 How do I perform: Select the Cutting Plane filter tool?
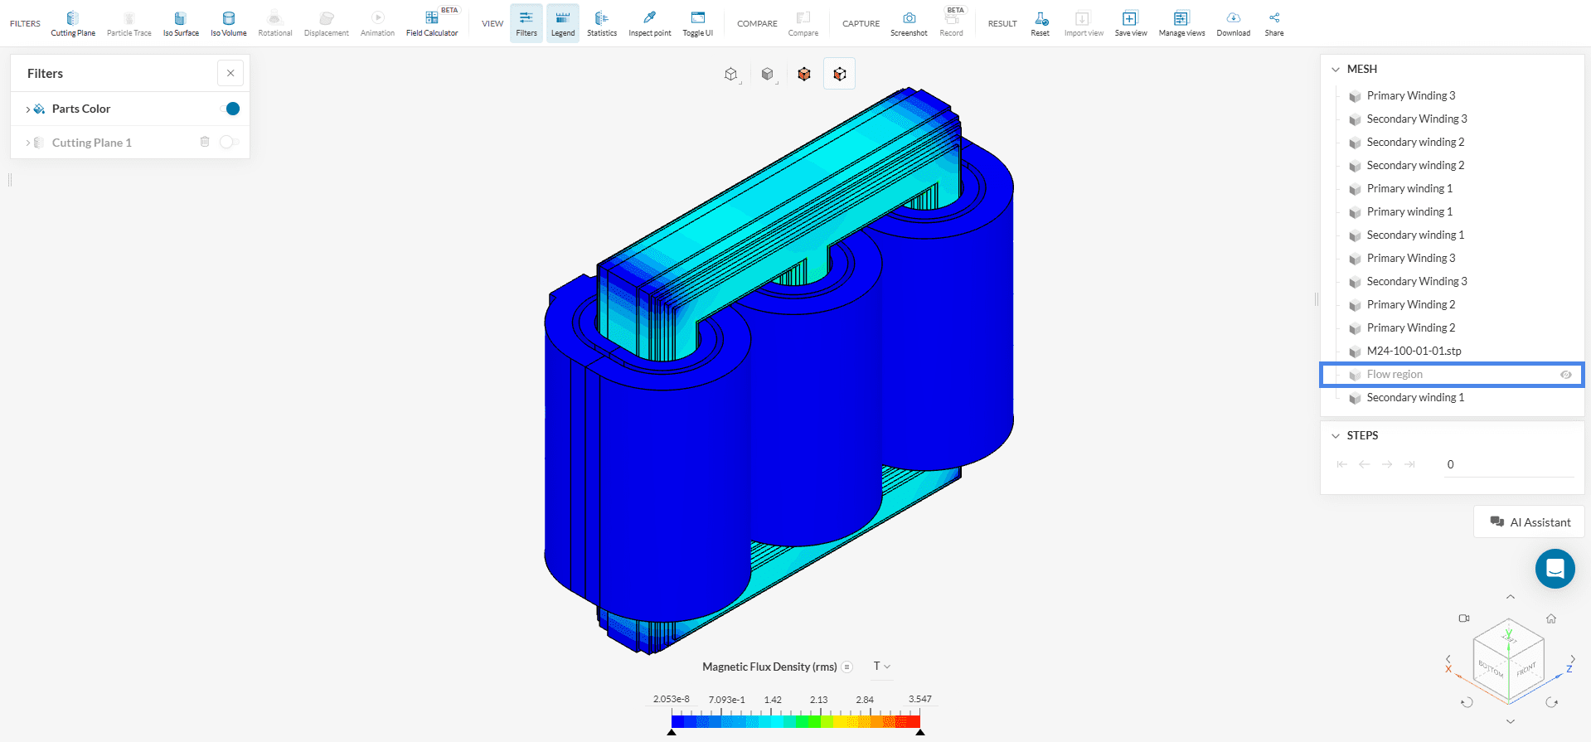click(73, 23)
